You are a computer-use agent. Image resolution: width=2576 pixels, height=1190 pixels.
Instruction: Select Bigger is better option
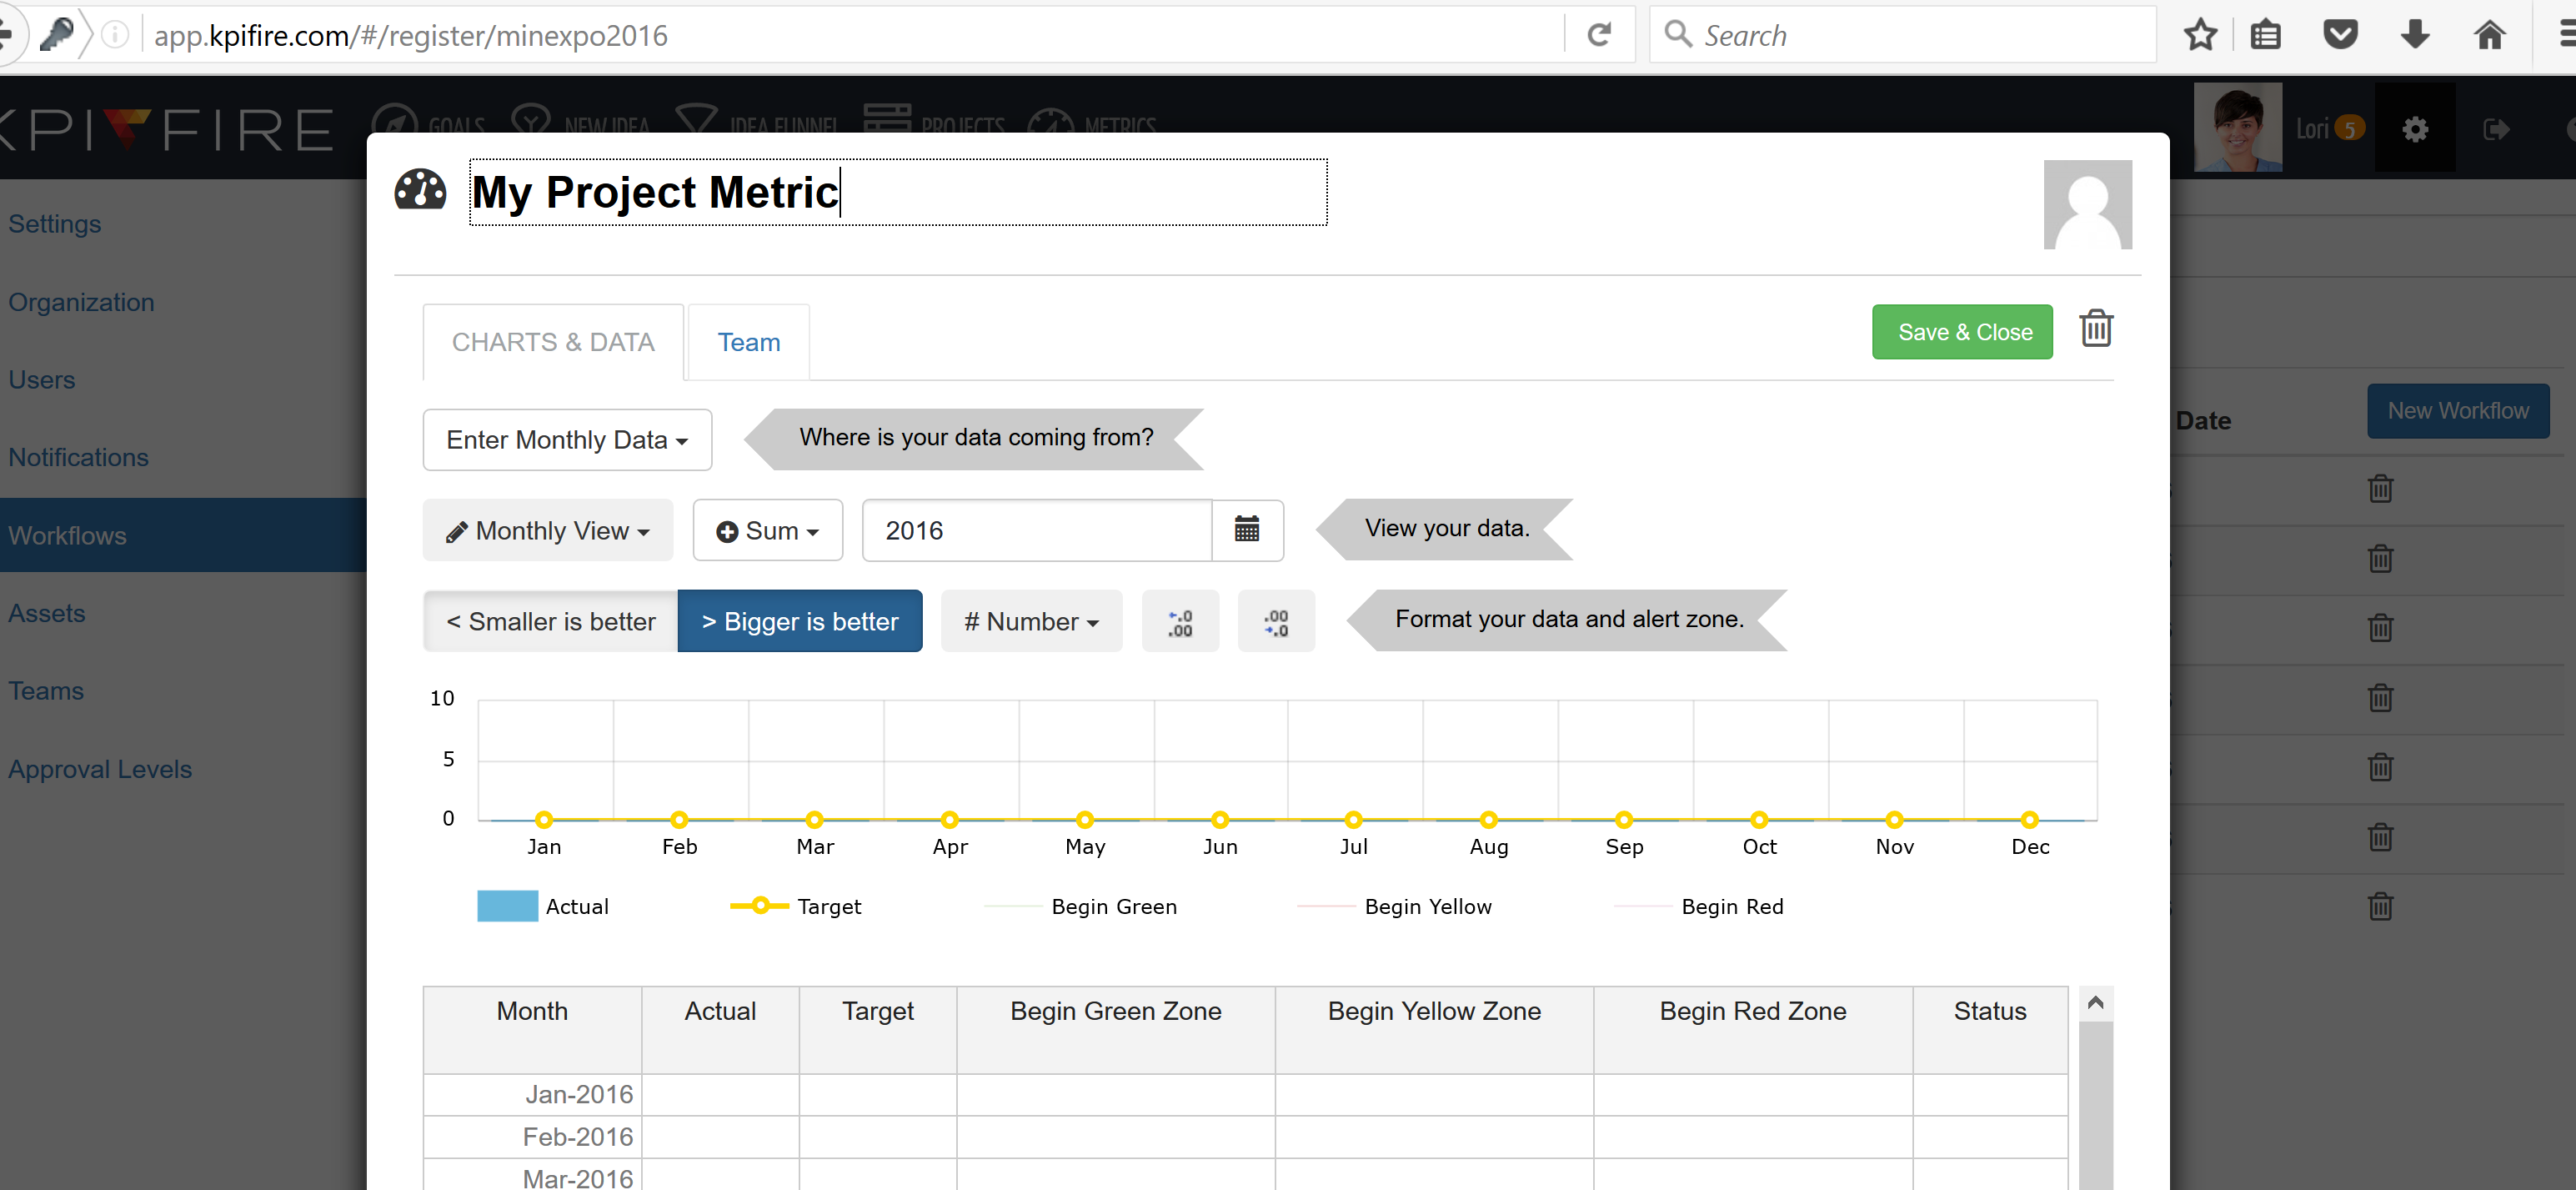799,621
